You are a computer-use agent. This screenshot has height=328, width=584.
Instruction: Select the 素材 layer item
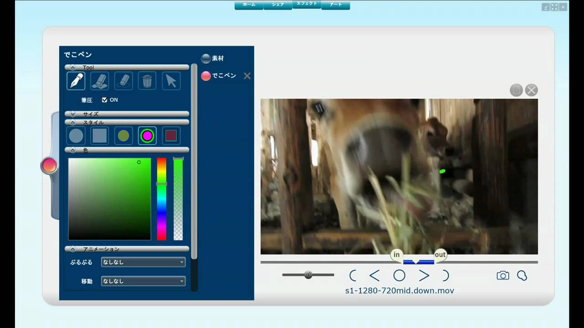[x=213, y=58]
